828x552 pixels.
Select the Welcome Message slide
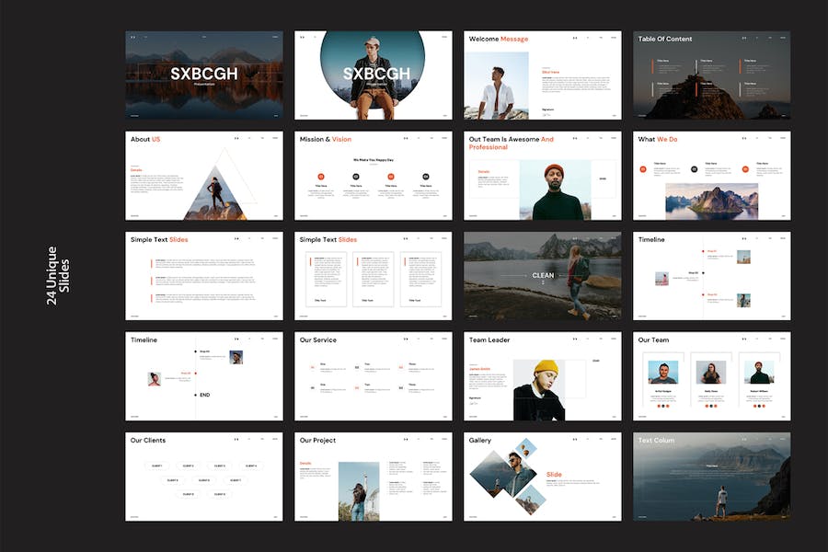[x=542, y=75]
